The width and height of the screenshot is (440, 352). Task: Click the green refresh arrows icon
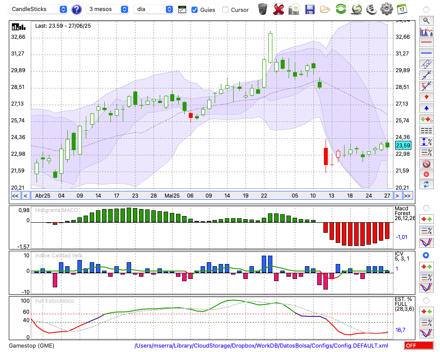click(x=341, y=9)
